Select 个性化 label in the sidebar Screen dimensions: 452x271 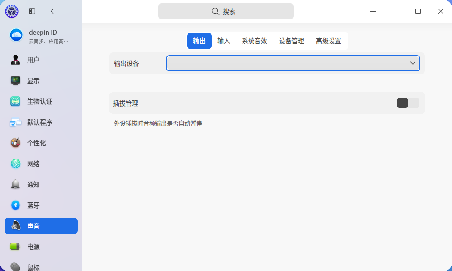coord(36,143)
